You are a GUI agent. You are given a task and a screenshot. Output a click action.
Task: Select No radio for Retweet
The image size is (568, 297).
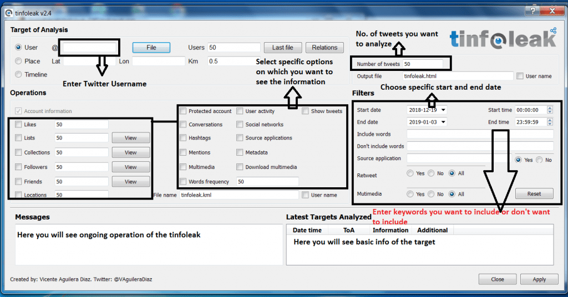click(431, 173)
